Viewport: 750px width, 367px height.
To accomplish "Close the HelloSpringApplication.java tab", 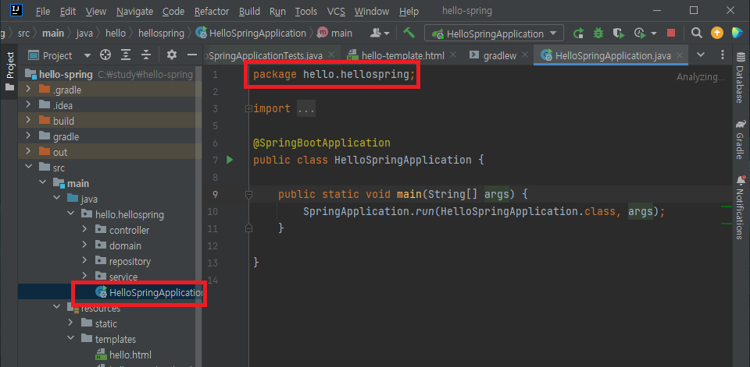I will 679,55.
